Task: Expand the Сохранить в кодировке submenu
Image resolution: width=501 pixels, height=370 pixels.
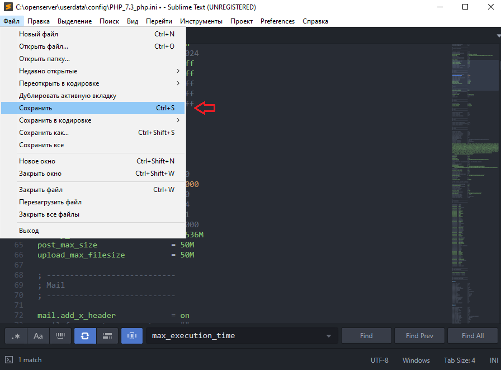Action: click(178, 120)
